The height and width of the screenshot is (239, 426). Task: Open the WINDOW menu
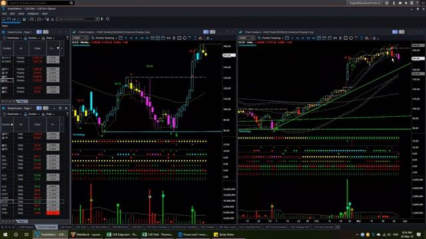point(33,13)
